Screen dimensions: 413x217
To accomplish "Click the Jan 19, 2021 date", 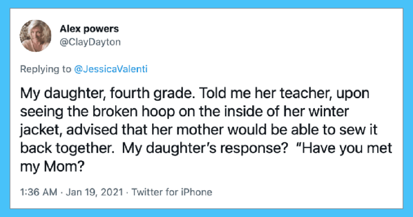I will pyautogui.click(x=94, y=192).
